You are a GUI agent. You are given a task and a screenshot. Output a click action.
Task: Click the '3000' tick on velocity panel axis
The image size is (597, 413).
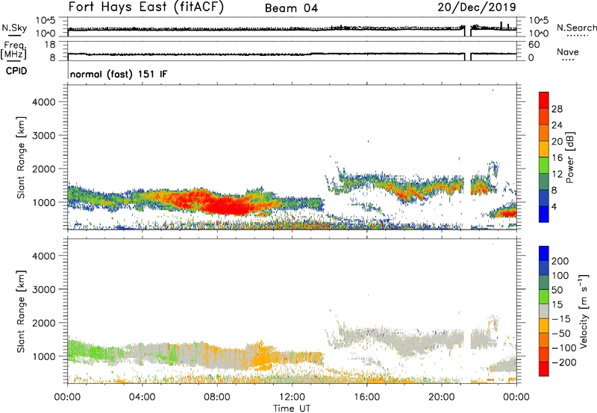point(43,289)
